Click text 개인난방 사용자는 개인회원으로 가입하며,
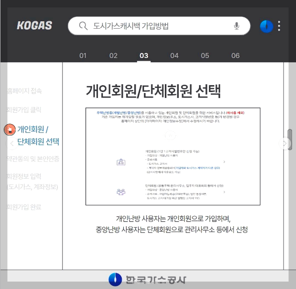The image size is (296, 289). (x=173, y=219)
